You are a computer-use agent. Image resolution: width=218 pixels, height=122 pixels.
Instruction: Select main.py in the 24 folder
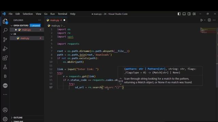[27, 38]
